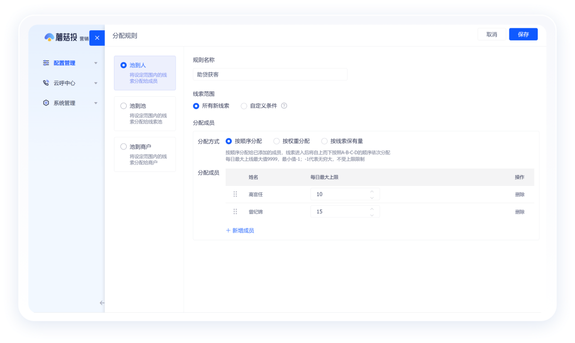
Task: Expand the 配置管理 menu
Action: (x=96, y=63)
